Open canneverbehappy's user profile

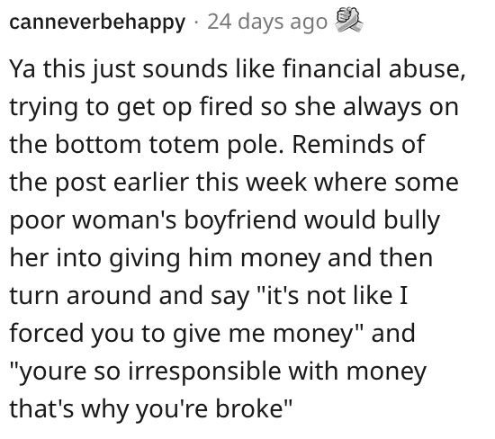tap(97, 23)
